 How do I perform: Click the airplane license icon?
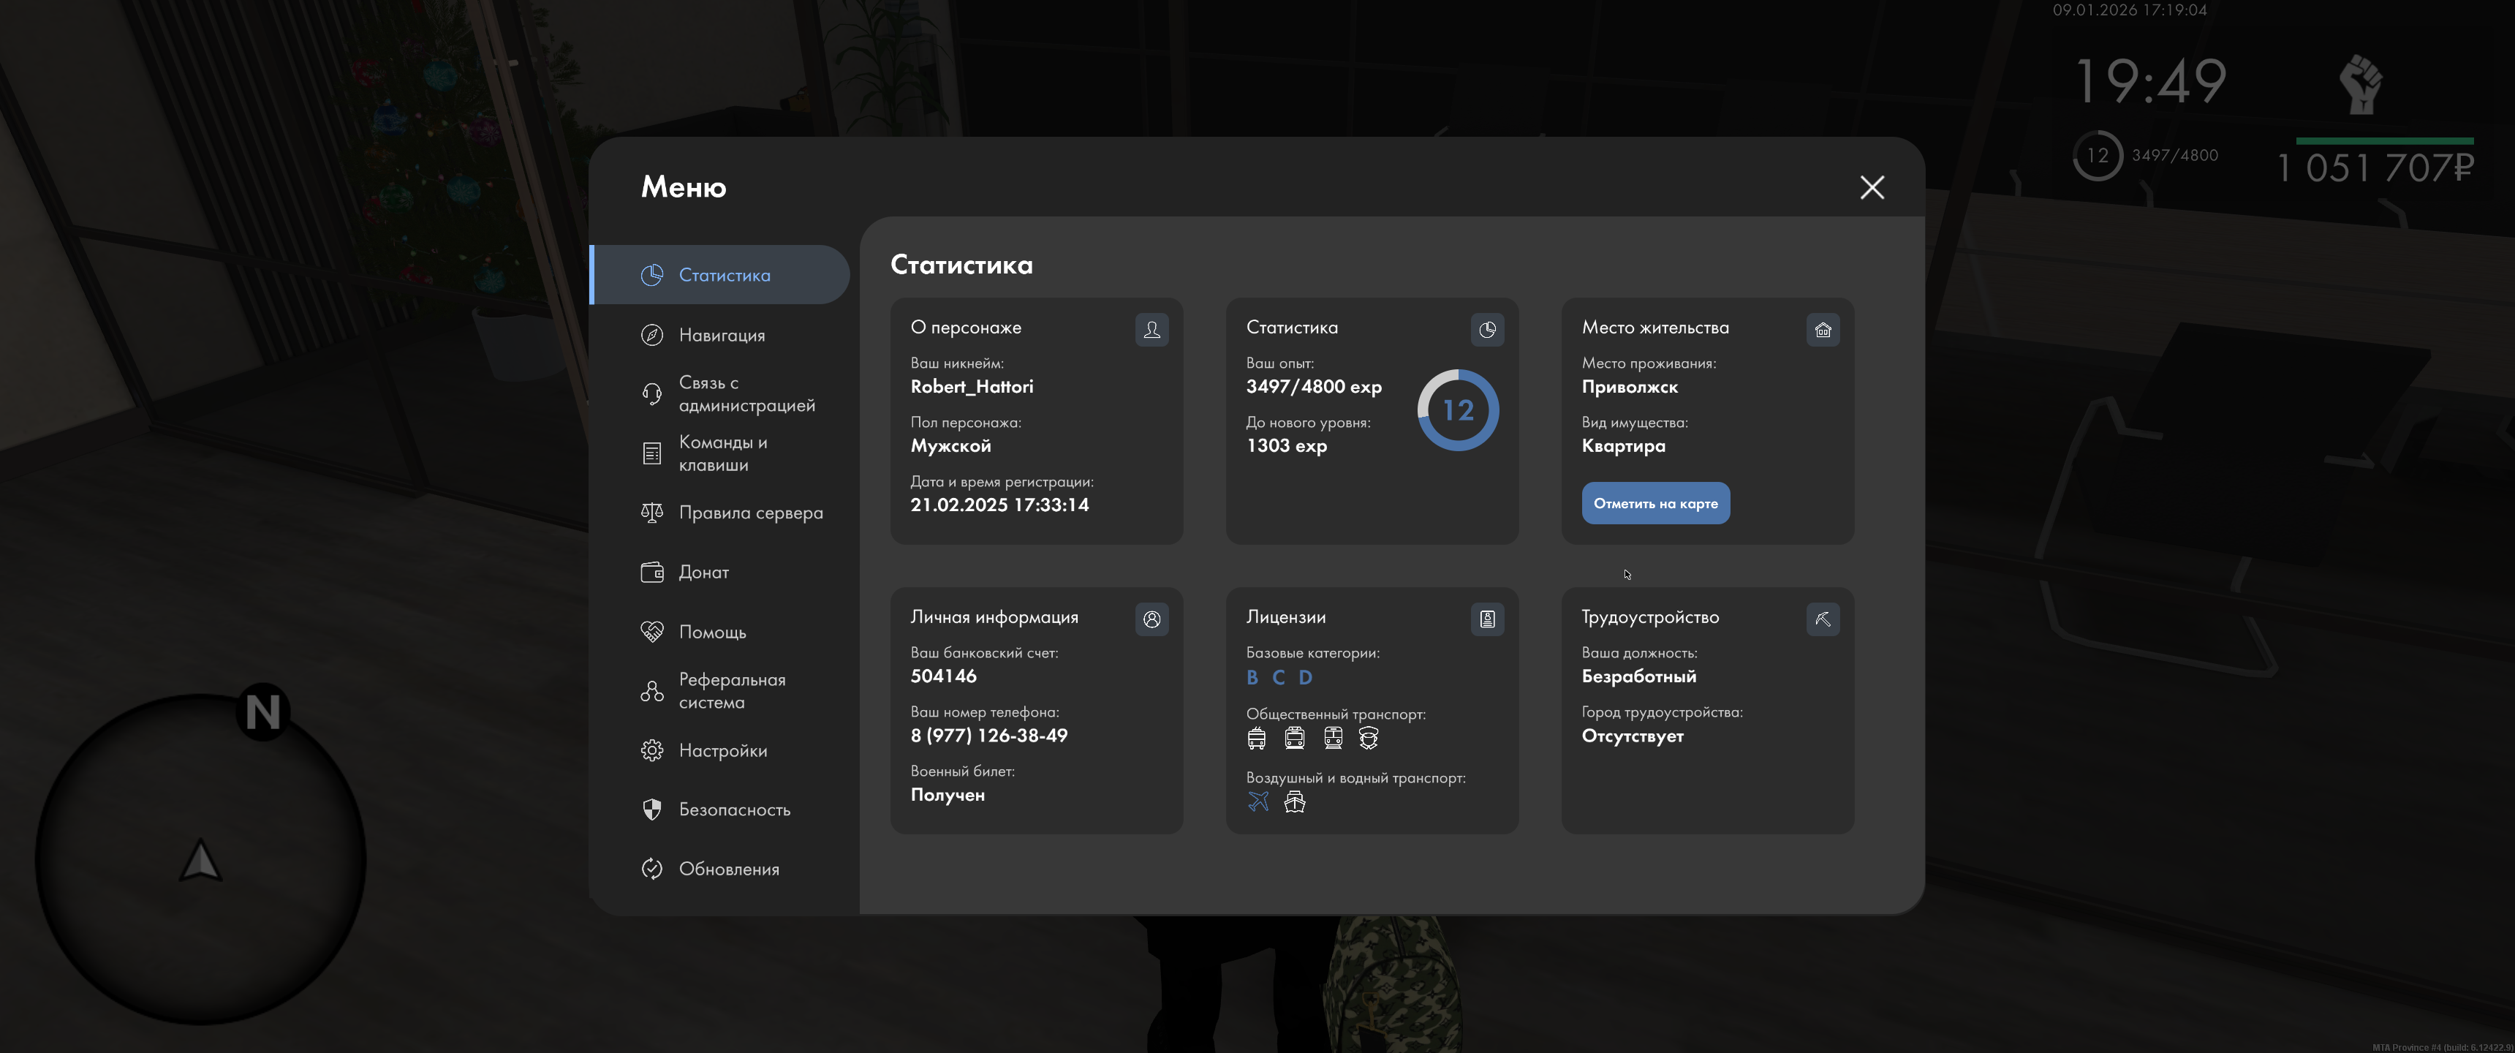[1257, 802]
